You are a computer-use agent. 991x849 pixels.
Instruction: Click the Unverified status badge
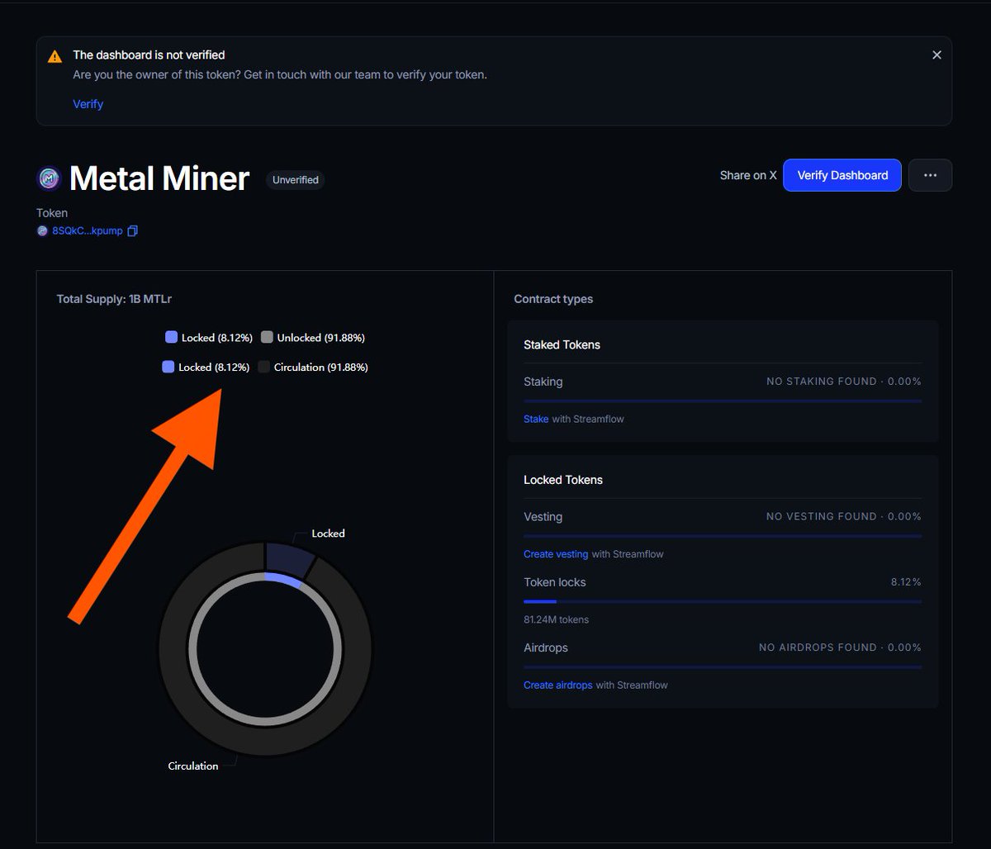coord(296,179)
